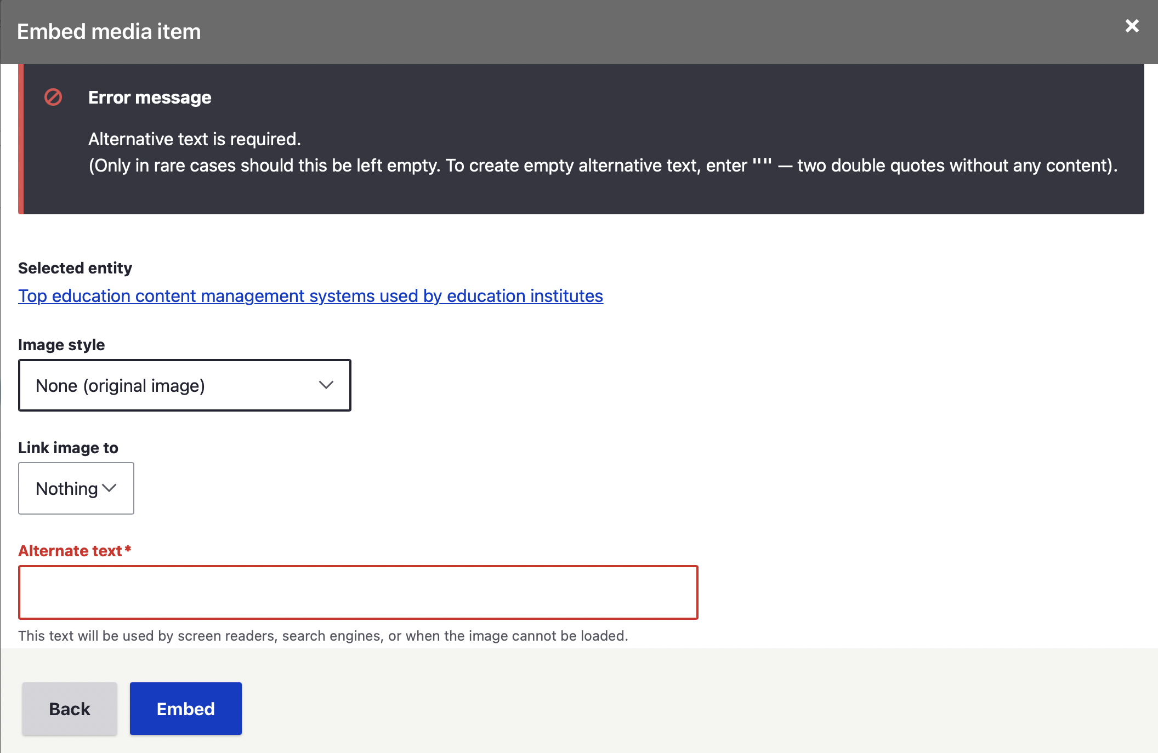Image resolution: width=1158 pixels, height=753 pixels.
Task: Open the Top education content management systems link
Action: pyautogui.click(x=310, y=296)
